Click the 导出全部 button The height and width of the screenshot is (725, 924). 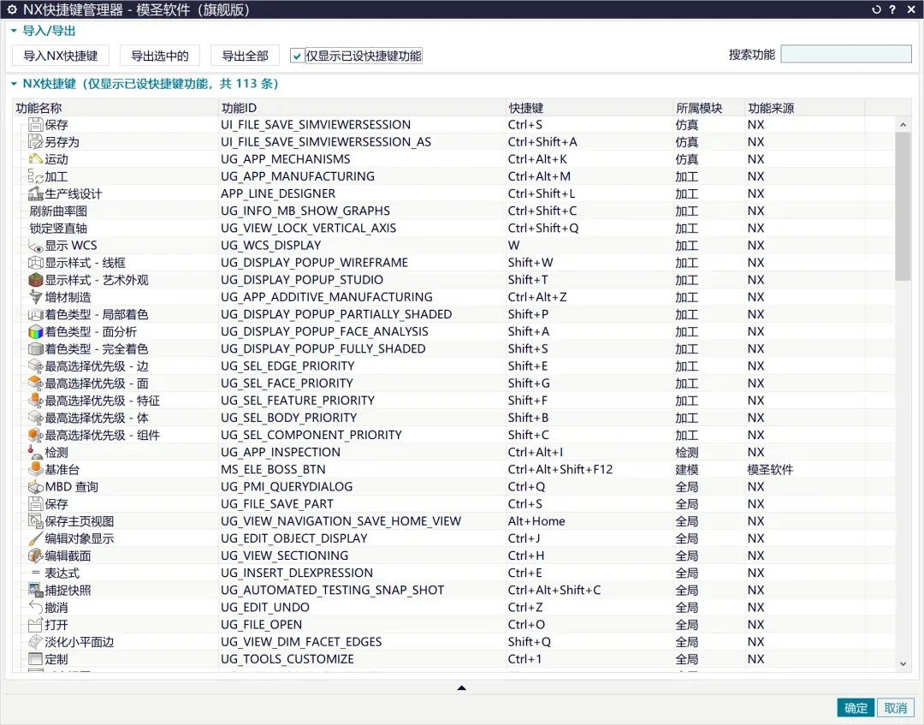point(246,56)
